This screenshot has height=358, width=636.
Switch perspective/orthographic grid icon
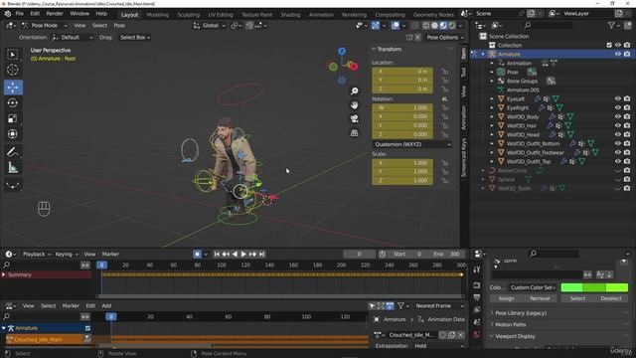355,133
